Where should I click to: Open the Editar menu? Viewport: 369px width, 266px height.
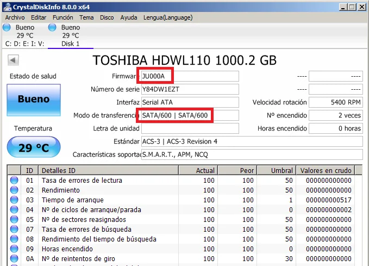(x=39, y=17)
